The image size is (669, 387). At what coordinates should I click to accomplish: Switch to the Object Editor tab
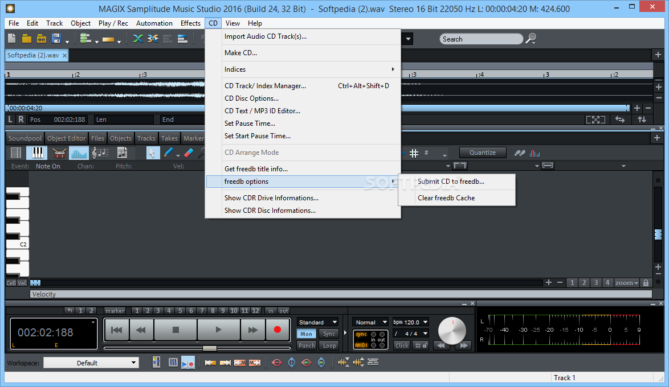pyautogui.click(x=66, y=138)
